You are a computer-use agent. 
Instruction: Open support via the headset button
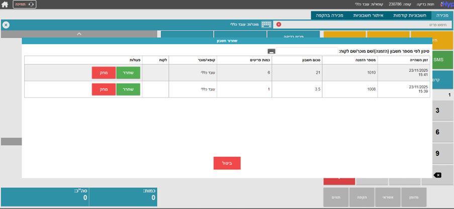24,4
